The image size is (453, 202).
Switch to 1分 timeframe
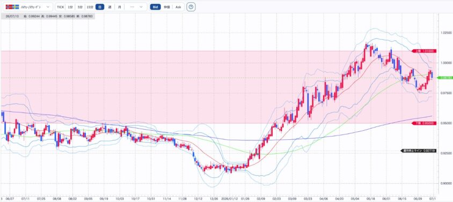70,7
